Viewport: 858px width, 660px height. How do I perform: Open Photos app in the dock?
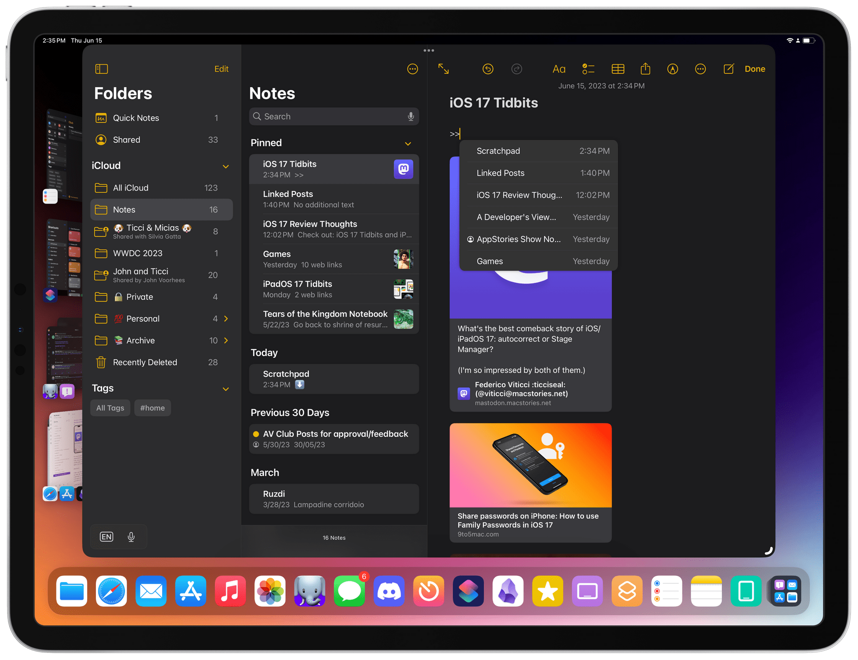click(270, 591)
